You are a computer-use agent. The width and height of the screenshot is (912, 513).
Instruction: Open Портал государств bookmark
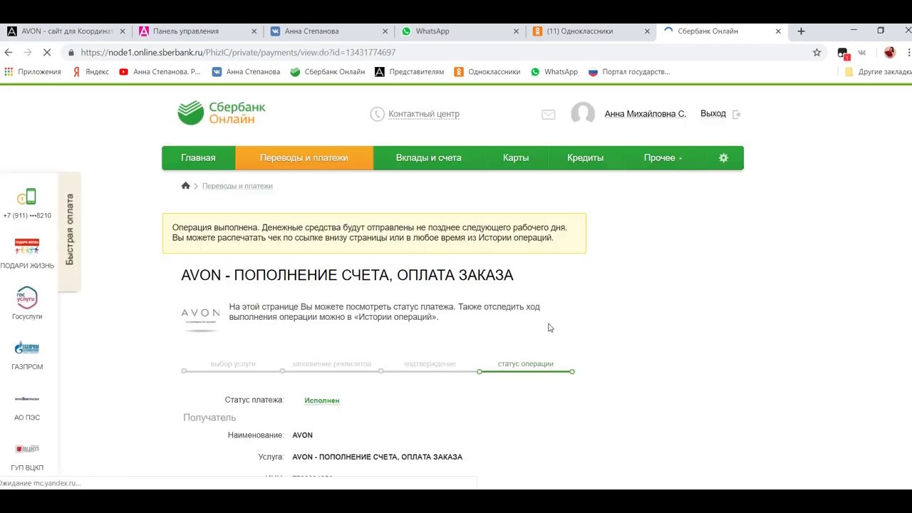click(x=629, y=72)
